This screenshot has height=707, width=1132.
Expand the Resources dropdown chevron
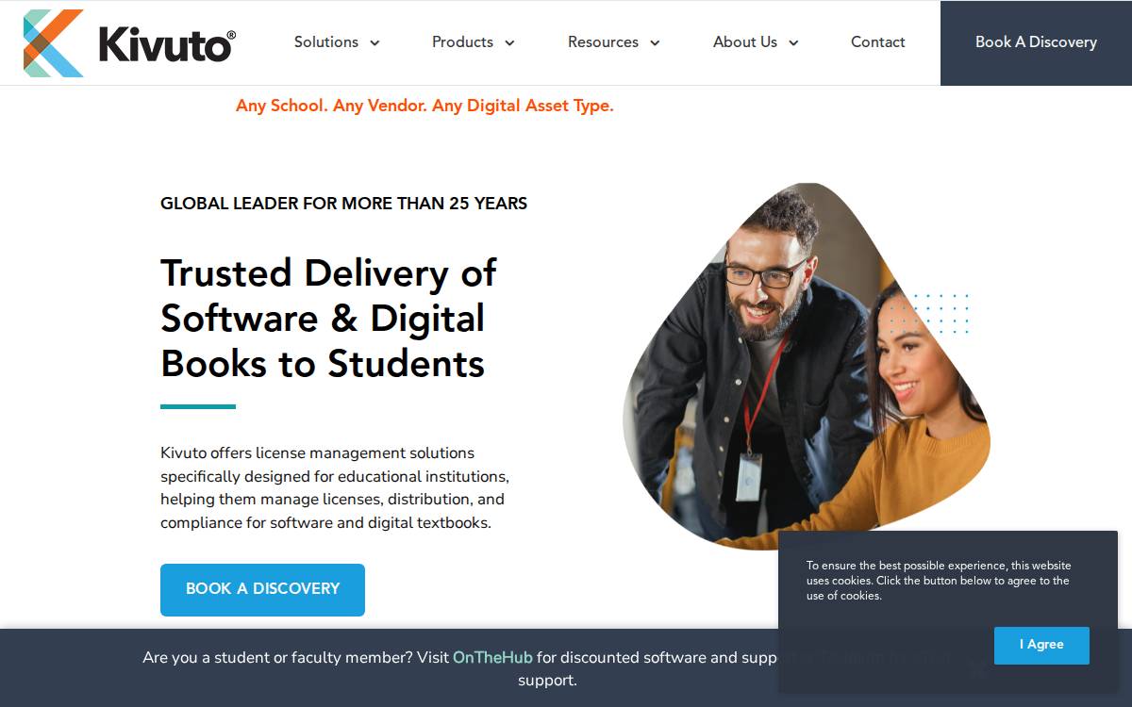coord(655,43)
